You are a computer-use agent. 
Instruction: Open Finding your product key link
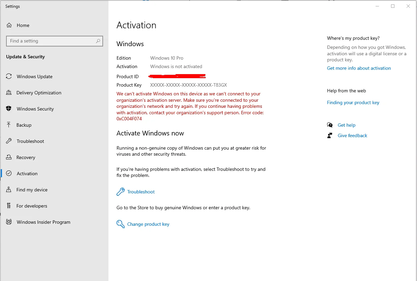353,102
